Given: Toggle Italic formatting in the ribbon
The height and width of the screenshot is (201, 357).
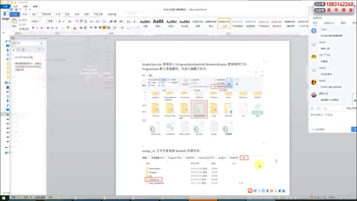Looking at the screenshot, I should [x=37, y=28].
